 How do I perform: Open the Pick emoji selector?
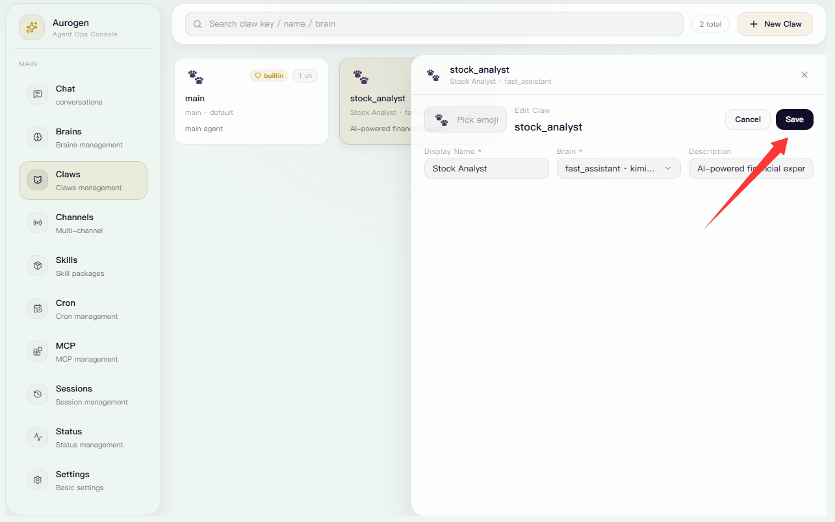(465, 119)
